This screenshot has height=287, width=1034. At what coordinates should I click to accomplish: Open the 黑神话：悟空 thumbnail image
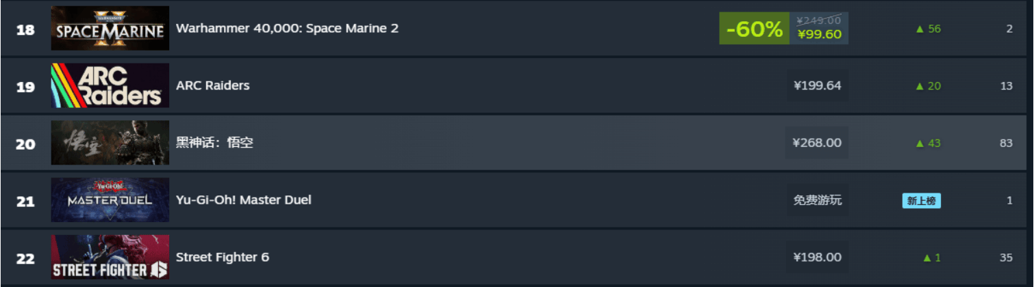pos(110,143)
